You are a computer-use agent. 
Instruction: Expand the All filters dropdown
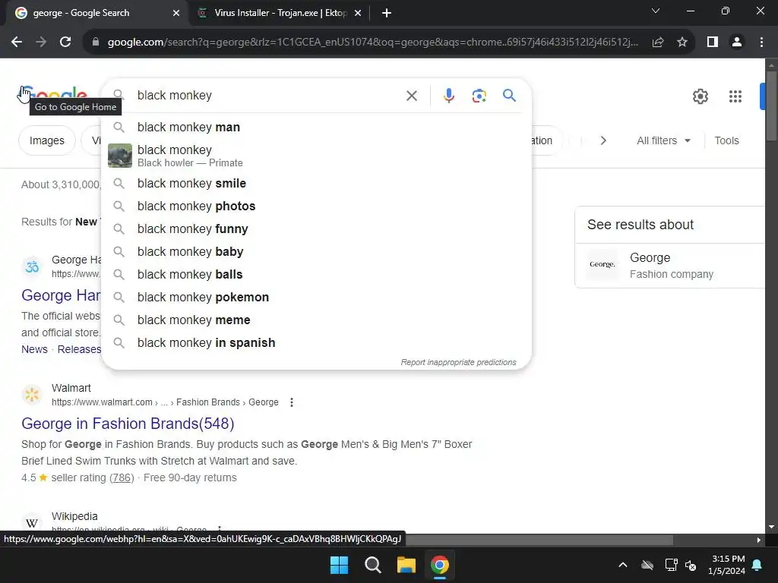[x=663, y=140]
